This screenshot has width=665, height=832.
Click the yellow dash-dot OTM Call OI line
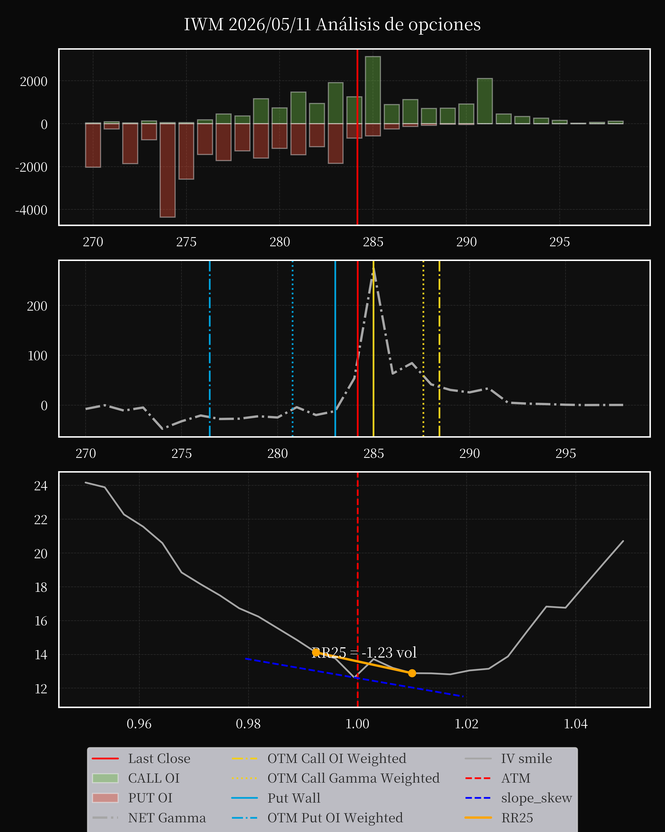tap(439, 348)
